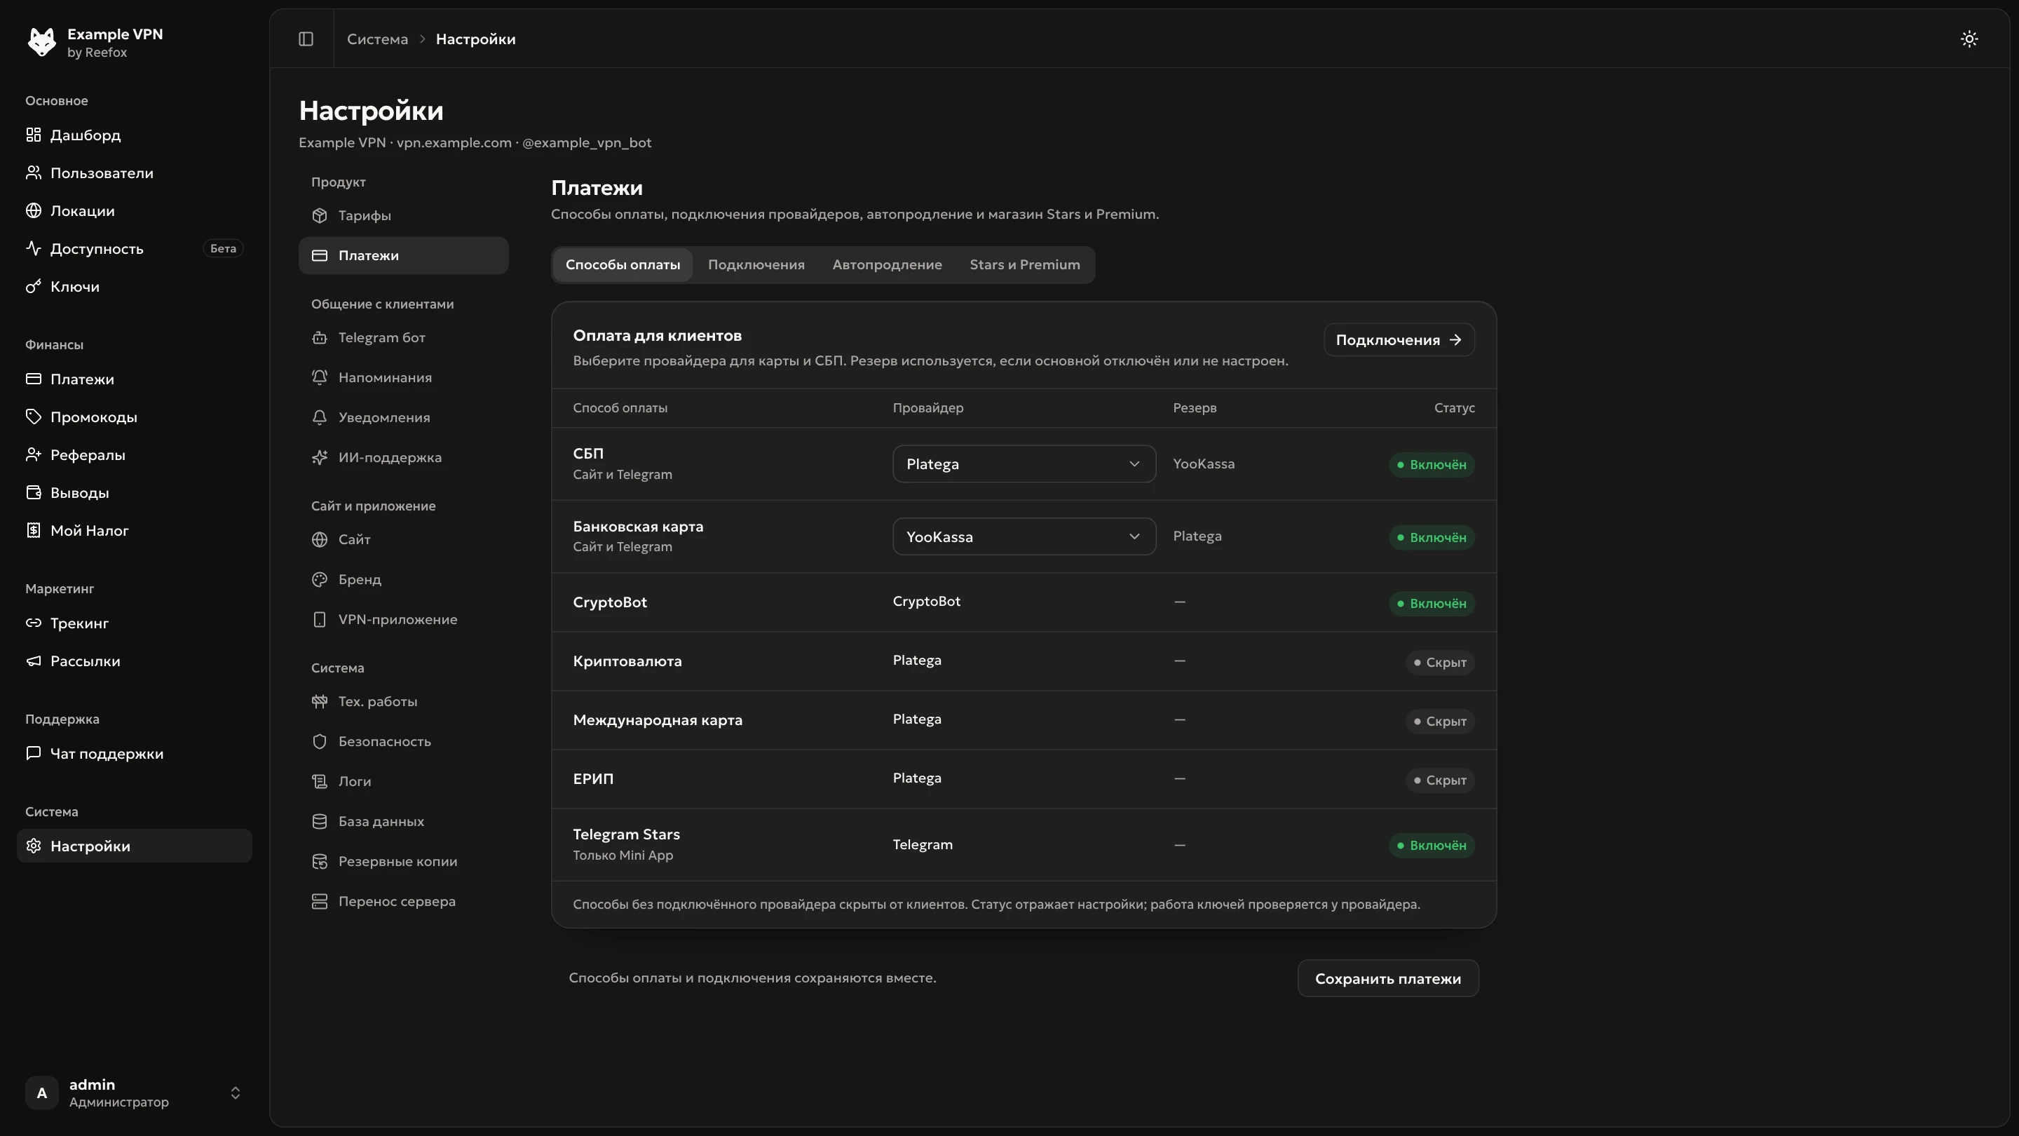This screenshot has width=2019, height=1136.
Task: Expand the admin account switcher
Action: point(134,1093)
